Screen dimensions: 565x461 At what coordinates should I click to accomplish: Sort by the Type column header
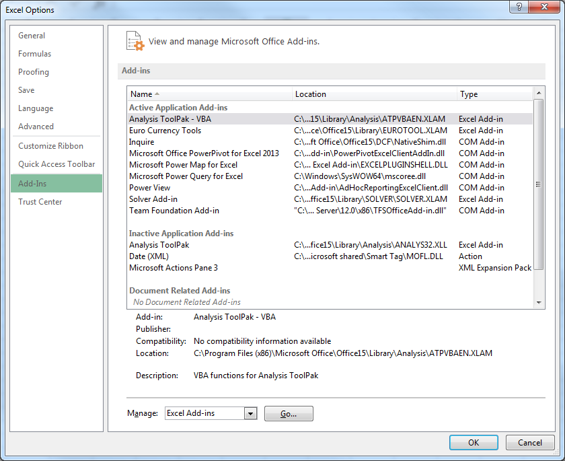[x=494, y=94]
